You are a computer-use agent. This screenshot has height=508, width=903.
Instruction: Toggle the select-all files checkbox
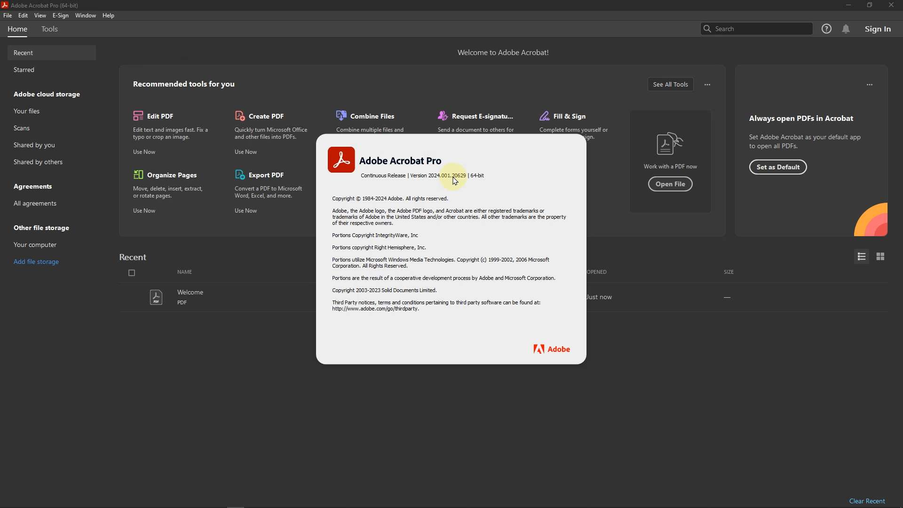(132, 273)
